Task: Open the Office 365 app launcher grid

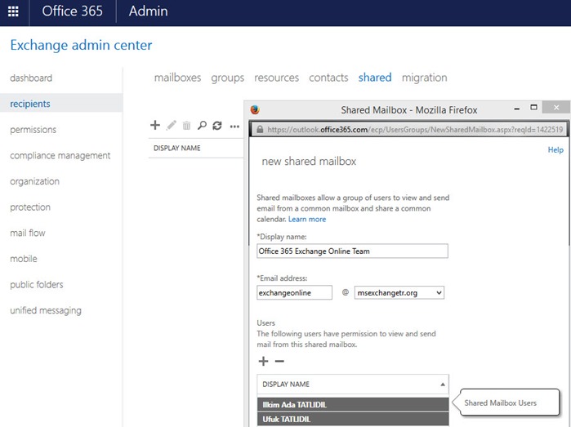Action: coord(13,11)
